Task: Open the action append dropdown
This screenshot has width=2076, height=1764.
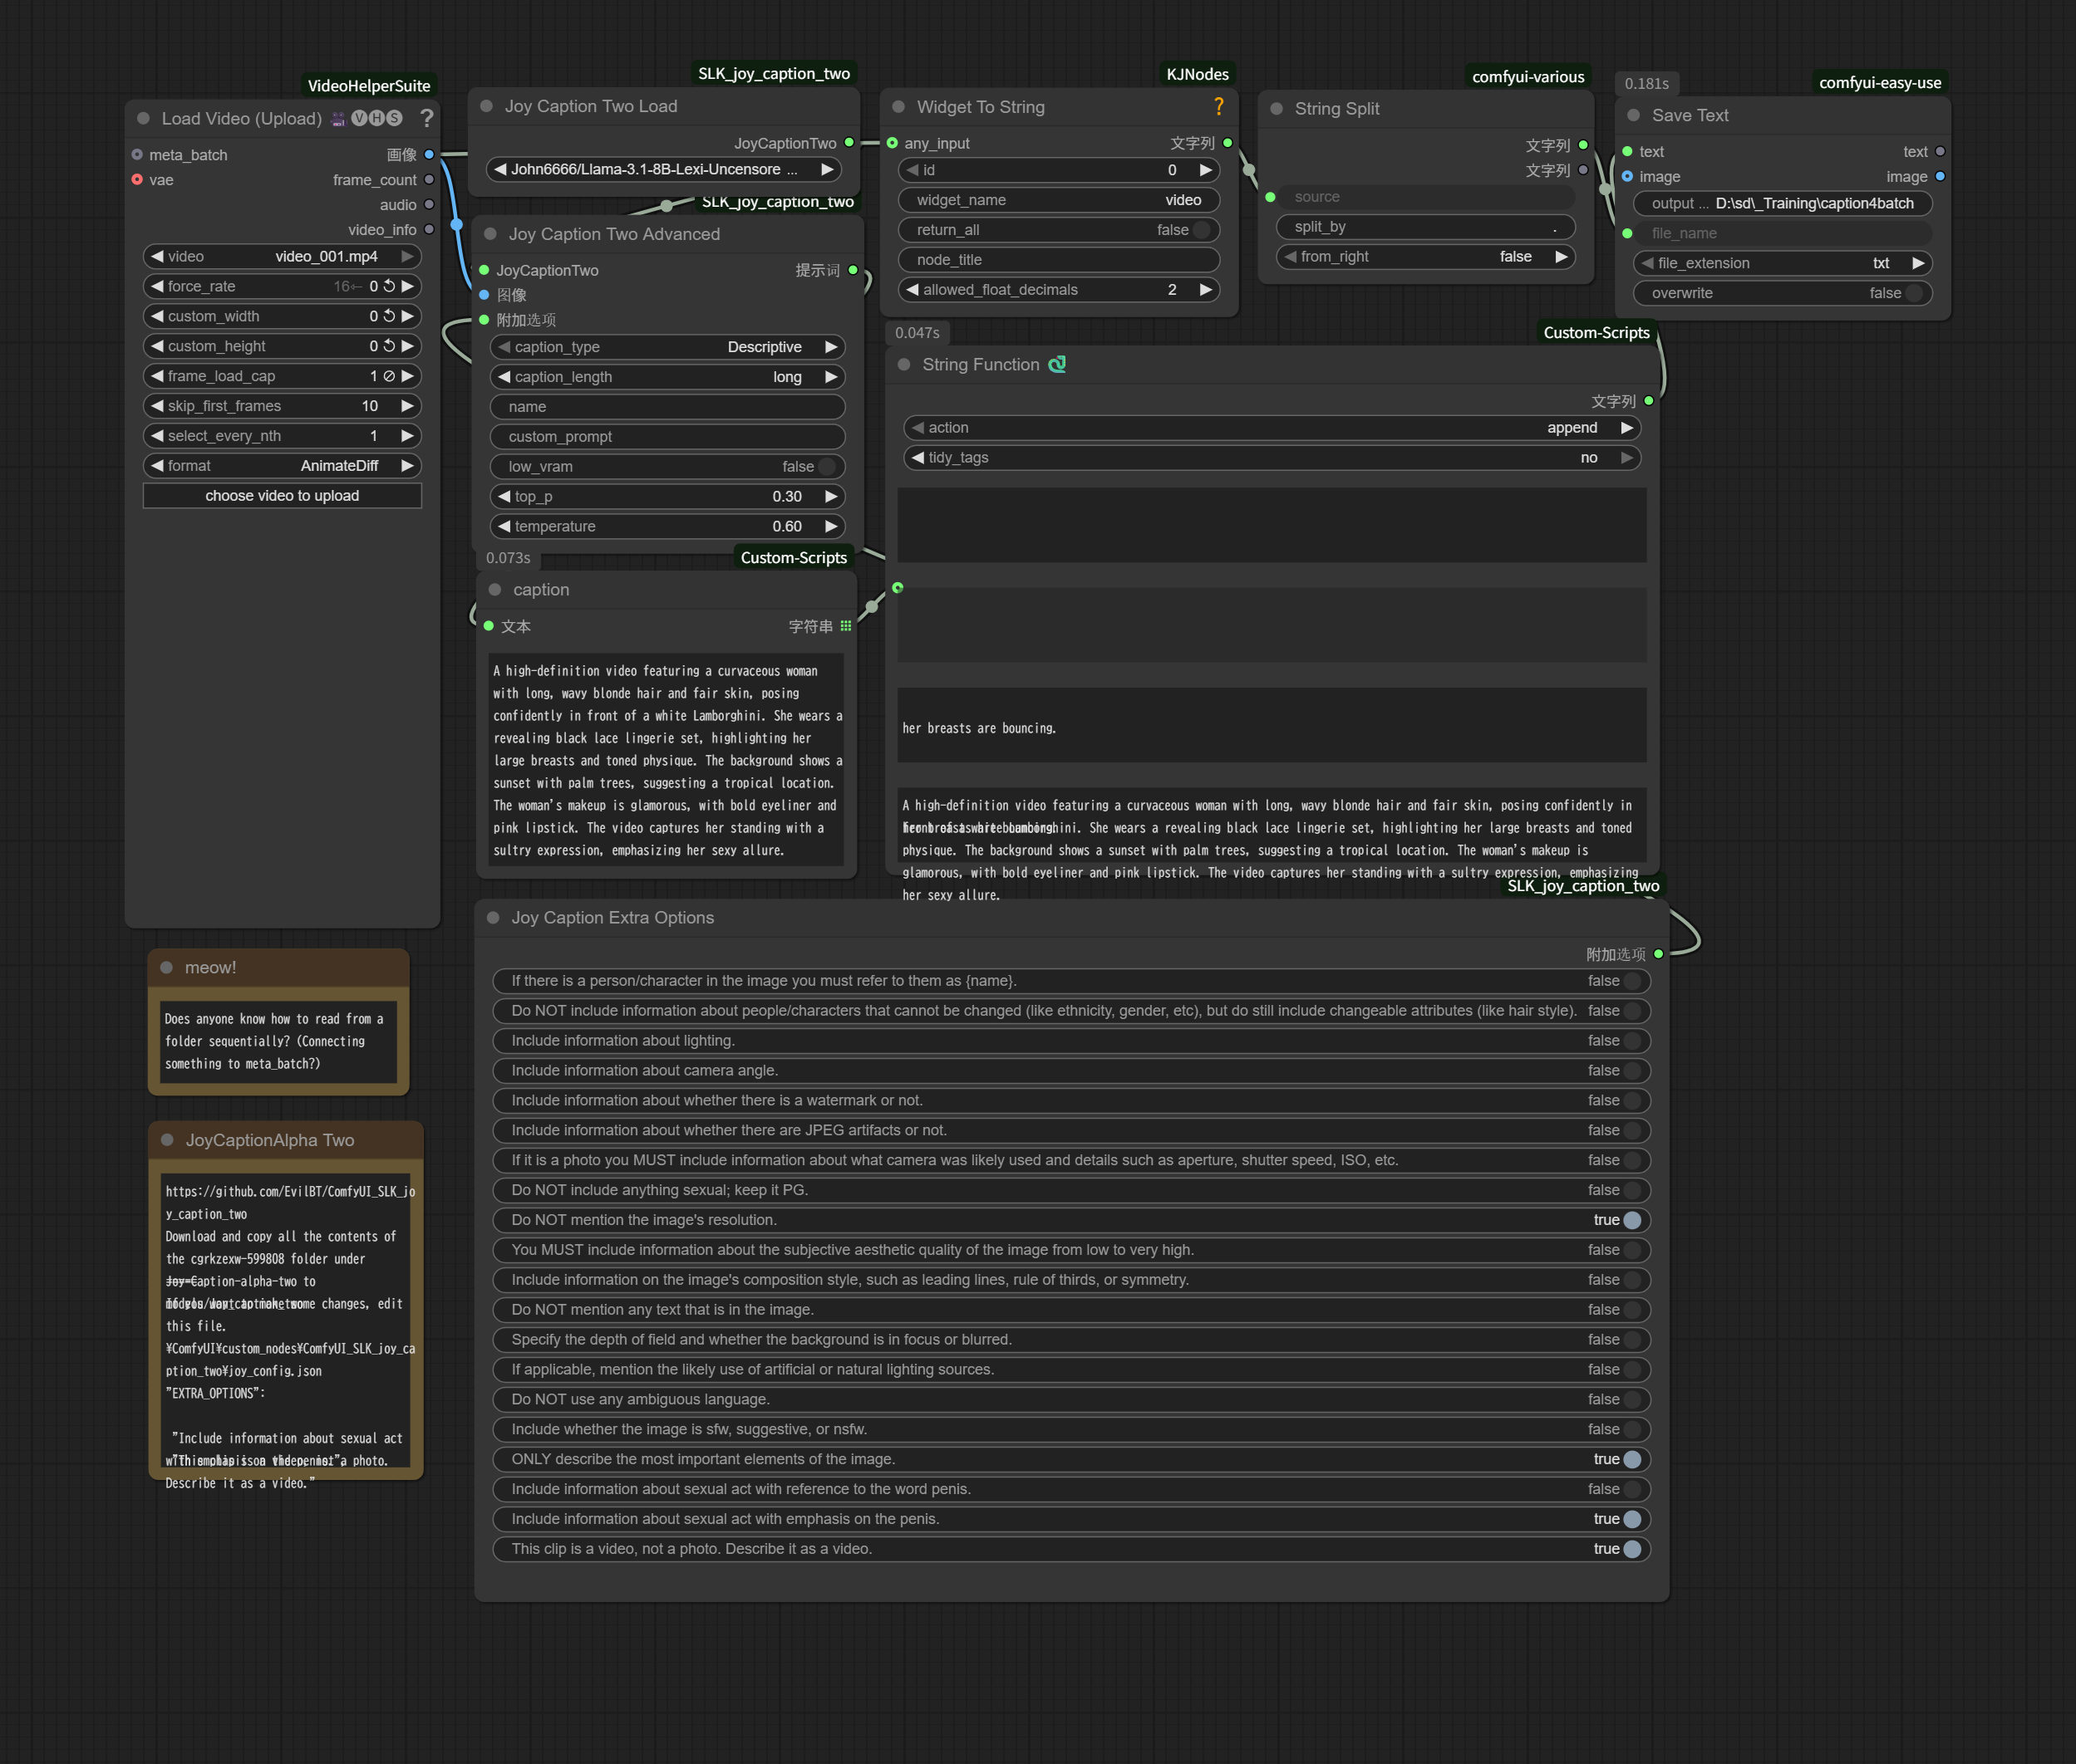Action: click(1271, 428)
